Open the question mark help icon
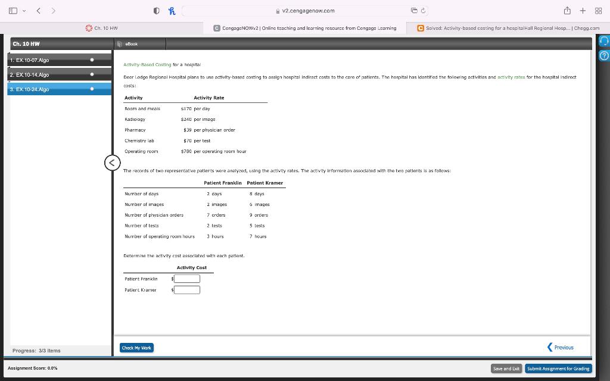The height and width of the screenshot is (381, 610). [x=604, y=55]
